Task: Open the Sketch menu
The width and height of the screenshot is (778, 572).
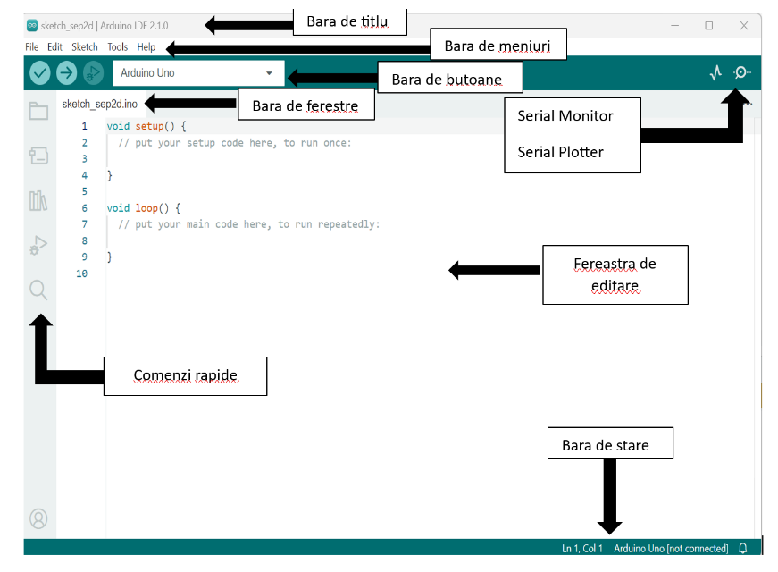Action: (84, 47)
